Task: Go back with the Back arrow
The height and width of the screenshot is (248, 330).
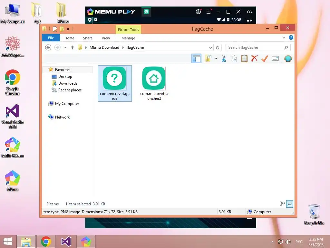Action: click(x=48, y=47)
